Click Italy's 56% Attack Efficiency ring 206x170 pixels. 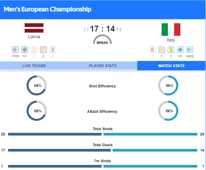(168, 111)
